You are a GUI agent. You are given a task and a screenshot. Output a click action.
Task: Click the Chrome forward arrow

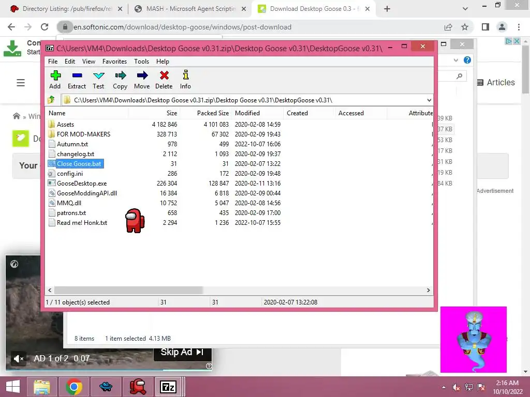(x=28, y=27)
